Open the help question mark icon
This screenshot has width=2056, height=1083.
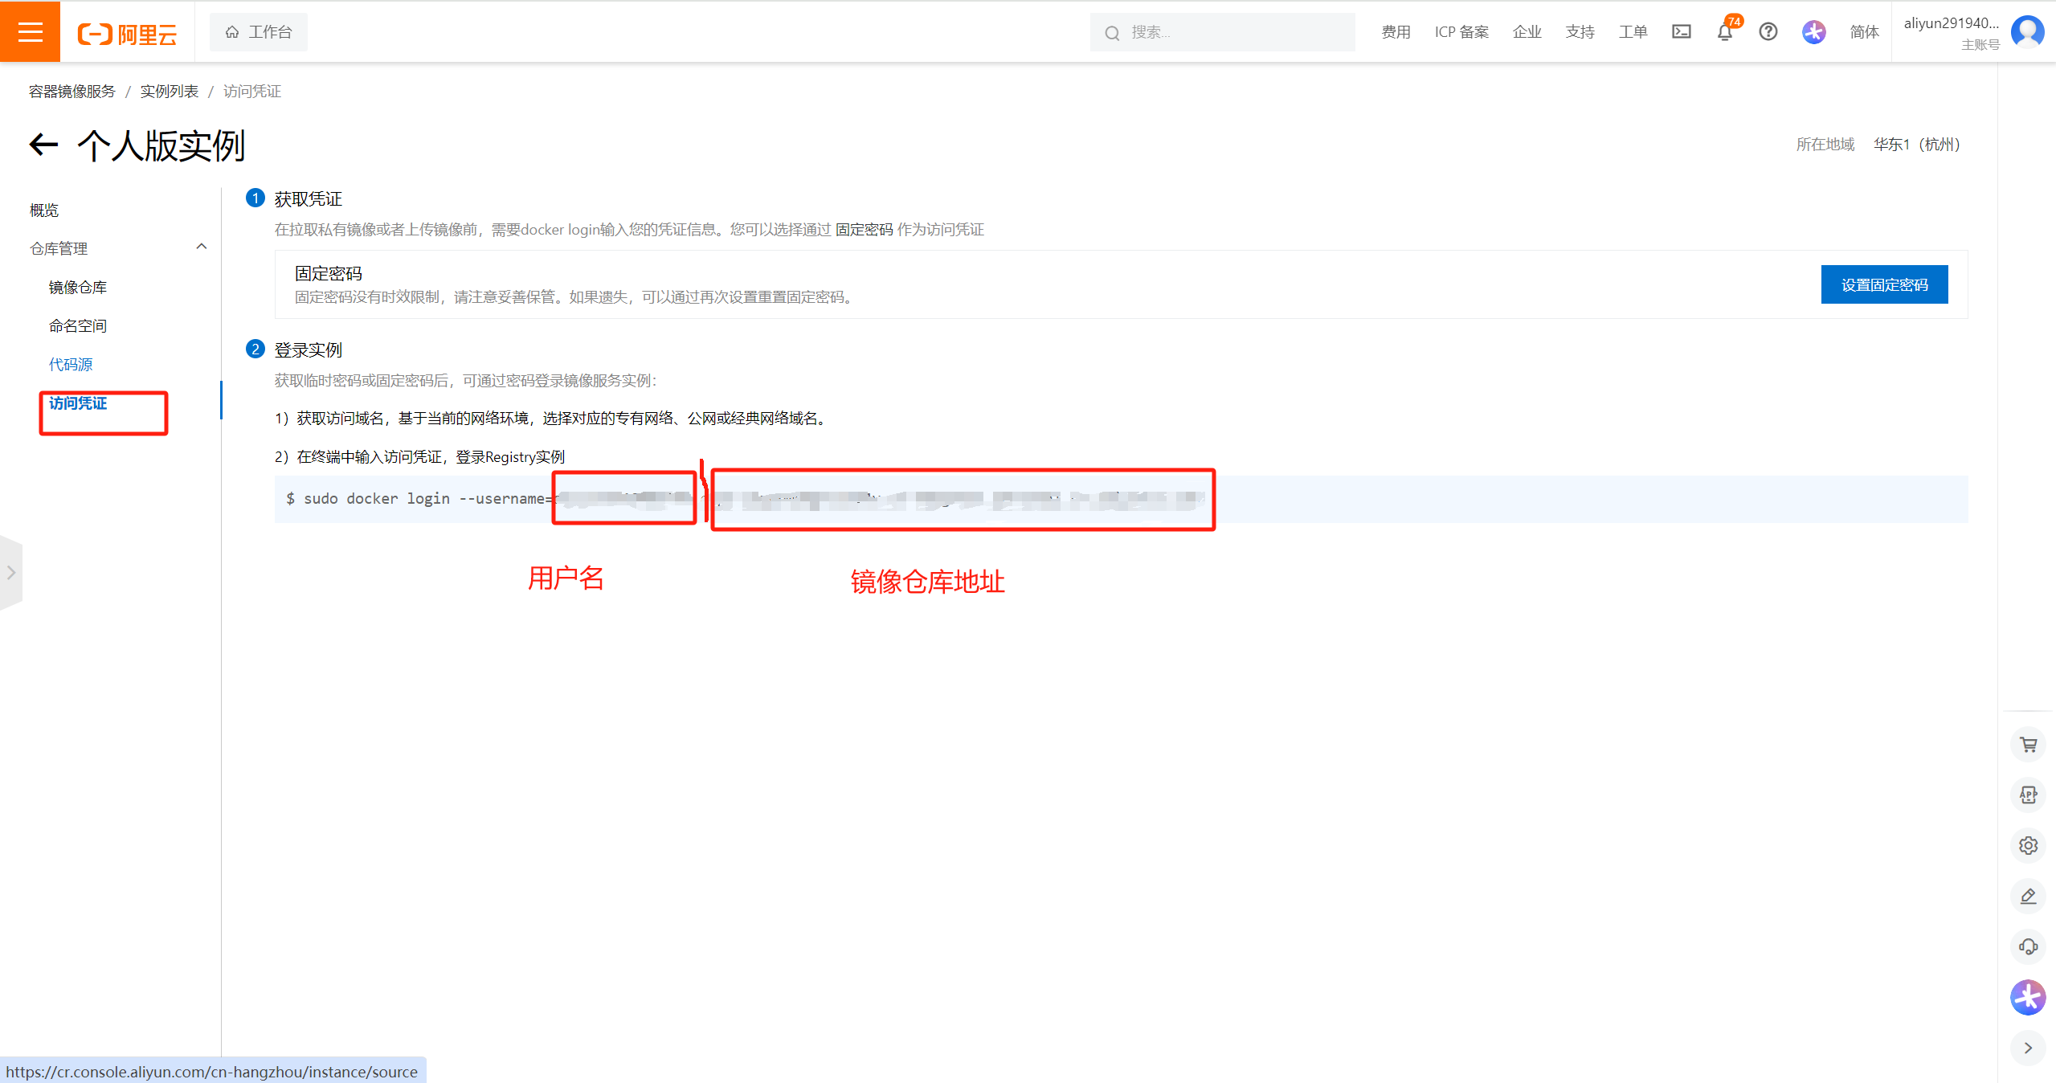(1768, 32)
